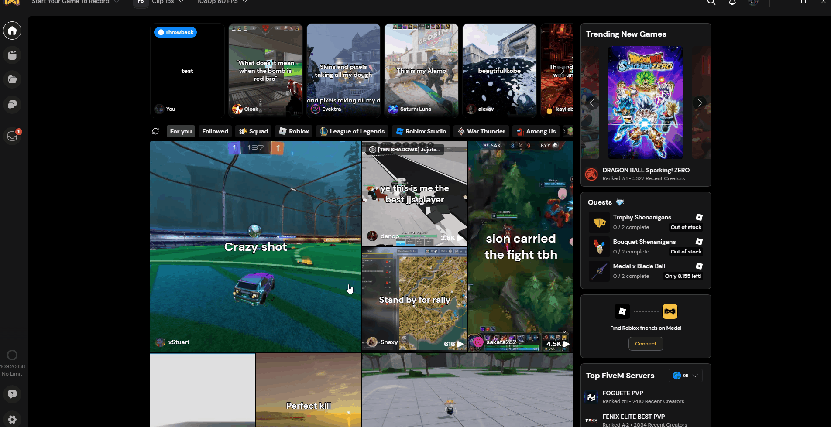This screenshot has width=831, height=427.
Task: Play the Stand by for rally clip
Action: click(415, 300)
